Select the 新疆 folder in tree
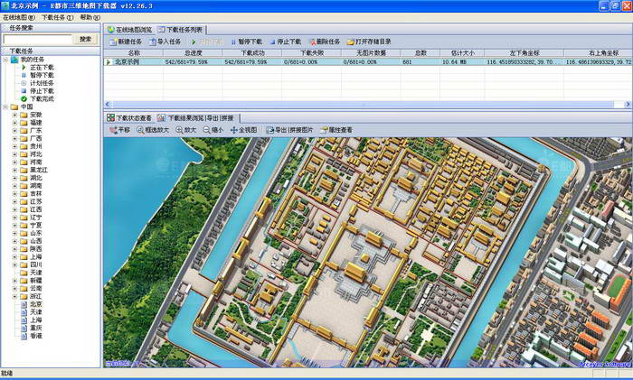The width and height of the screenshot is (633, 380). 31,281
